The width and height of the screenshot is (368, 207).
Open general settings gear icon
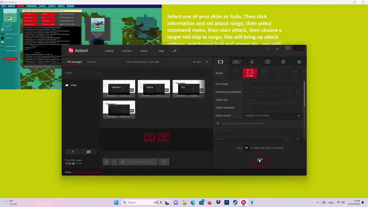coord(299,62)
